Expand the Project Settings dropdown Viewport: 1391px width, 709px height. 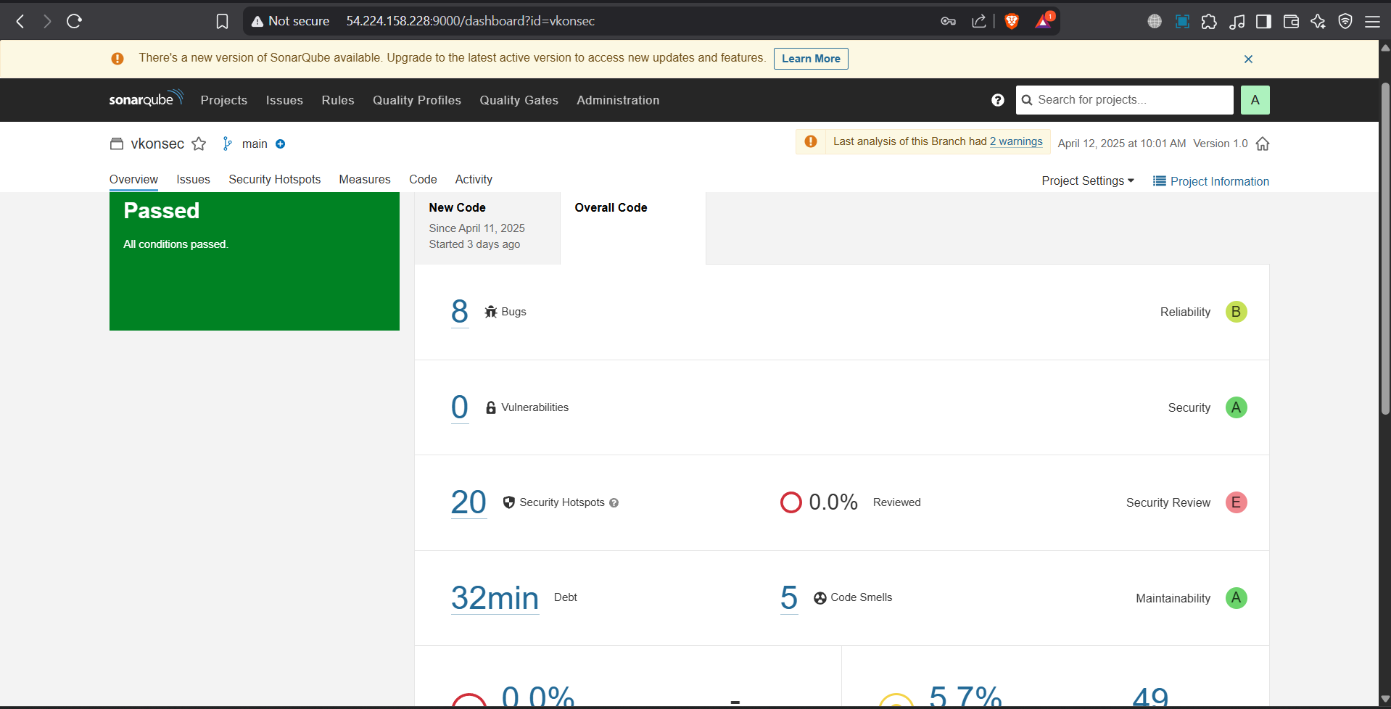tap(1088, 181)
